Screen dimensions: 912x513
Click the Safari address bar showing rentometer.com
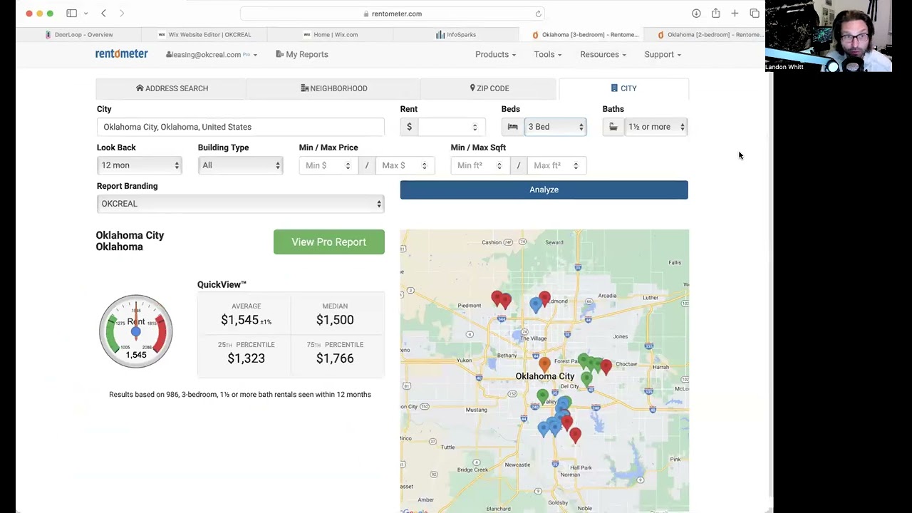[x=393, y=14]
